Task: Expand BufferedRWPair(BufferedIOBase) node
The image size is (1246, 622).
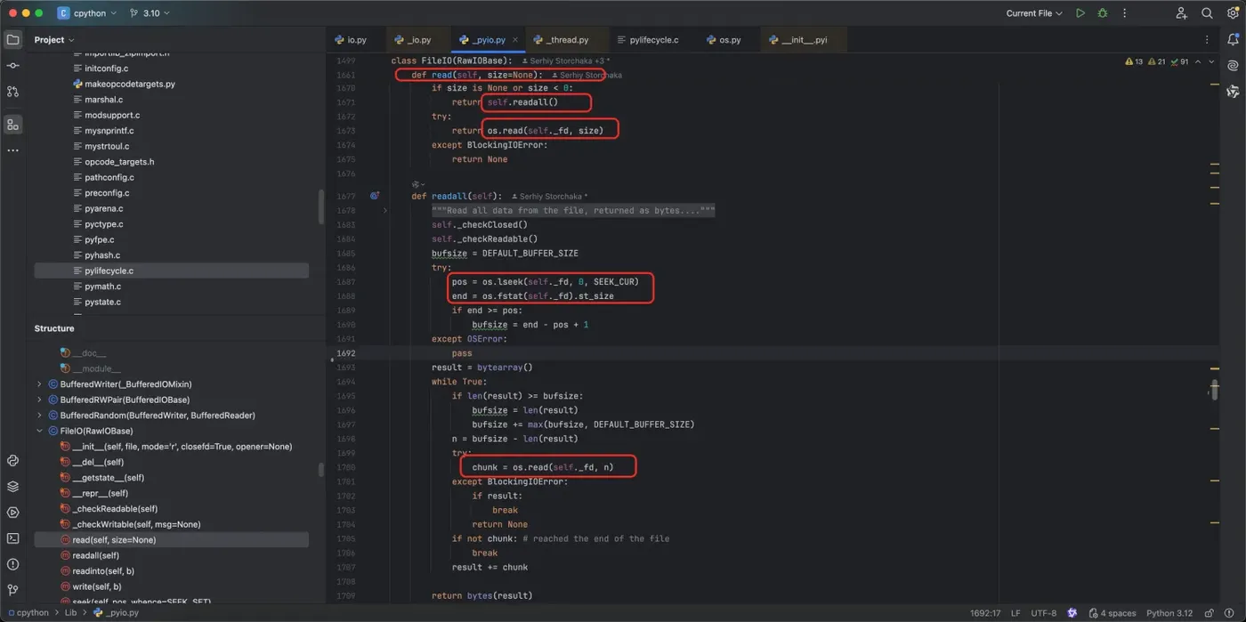Action: (x=39, y=400)
